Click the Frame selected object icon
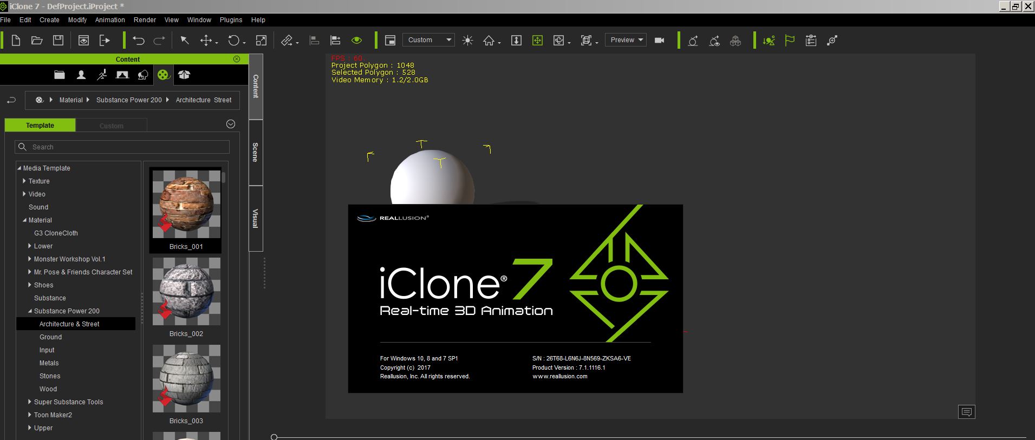The width and height of the screenshot is (1035, 440). click(586, 40)
